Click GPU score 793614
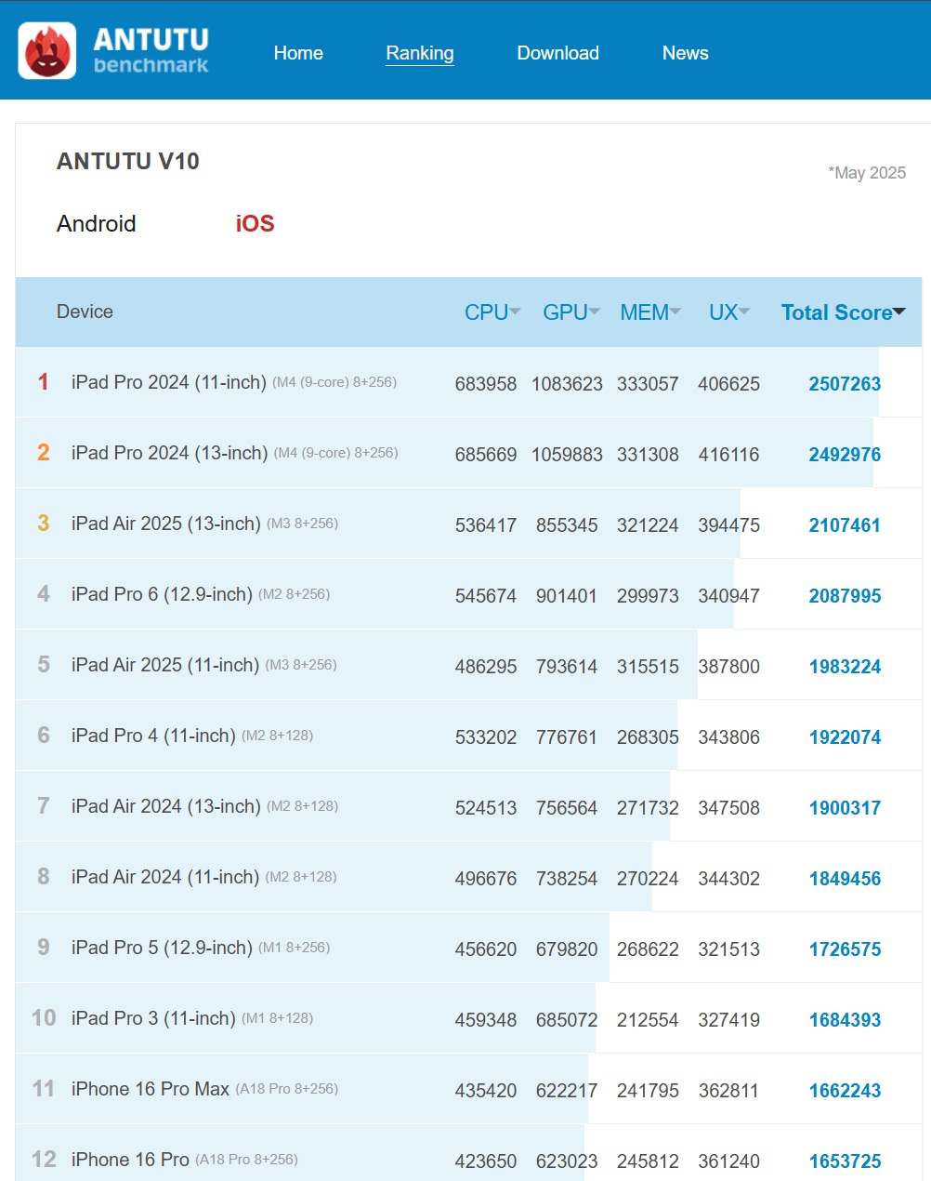 pos(567,667)
